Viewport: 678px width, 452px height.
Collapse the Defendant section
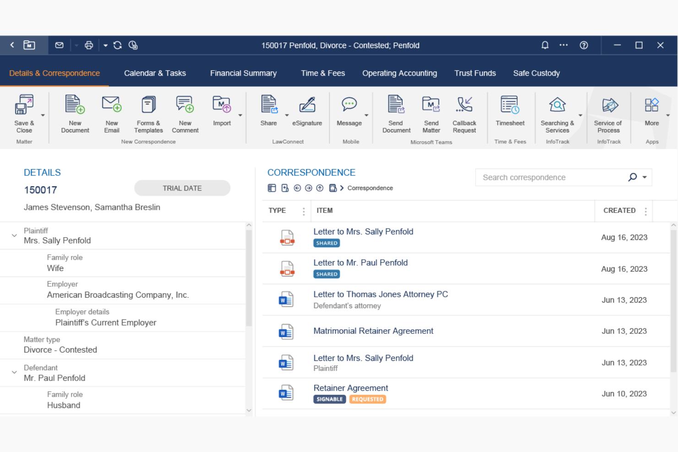14,372
